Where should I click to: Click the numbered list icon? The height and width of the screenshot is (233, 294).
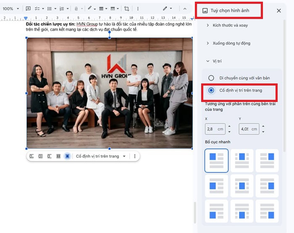point(62,9)
